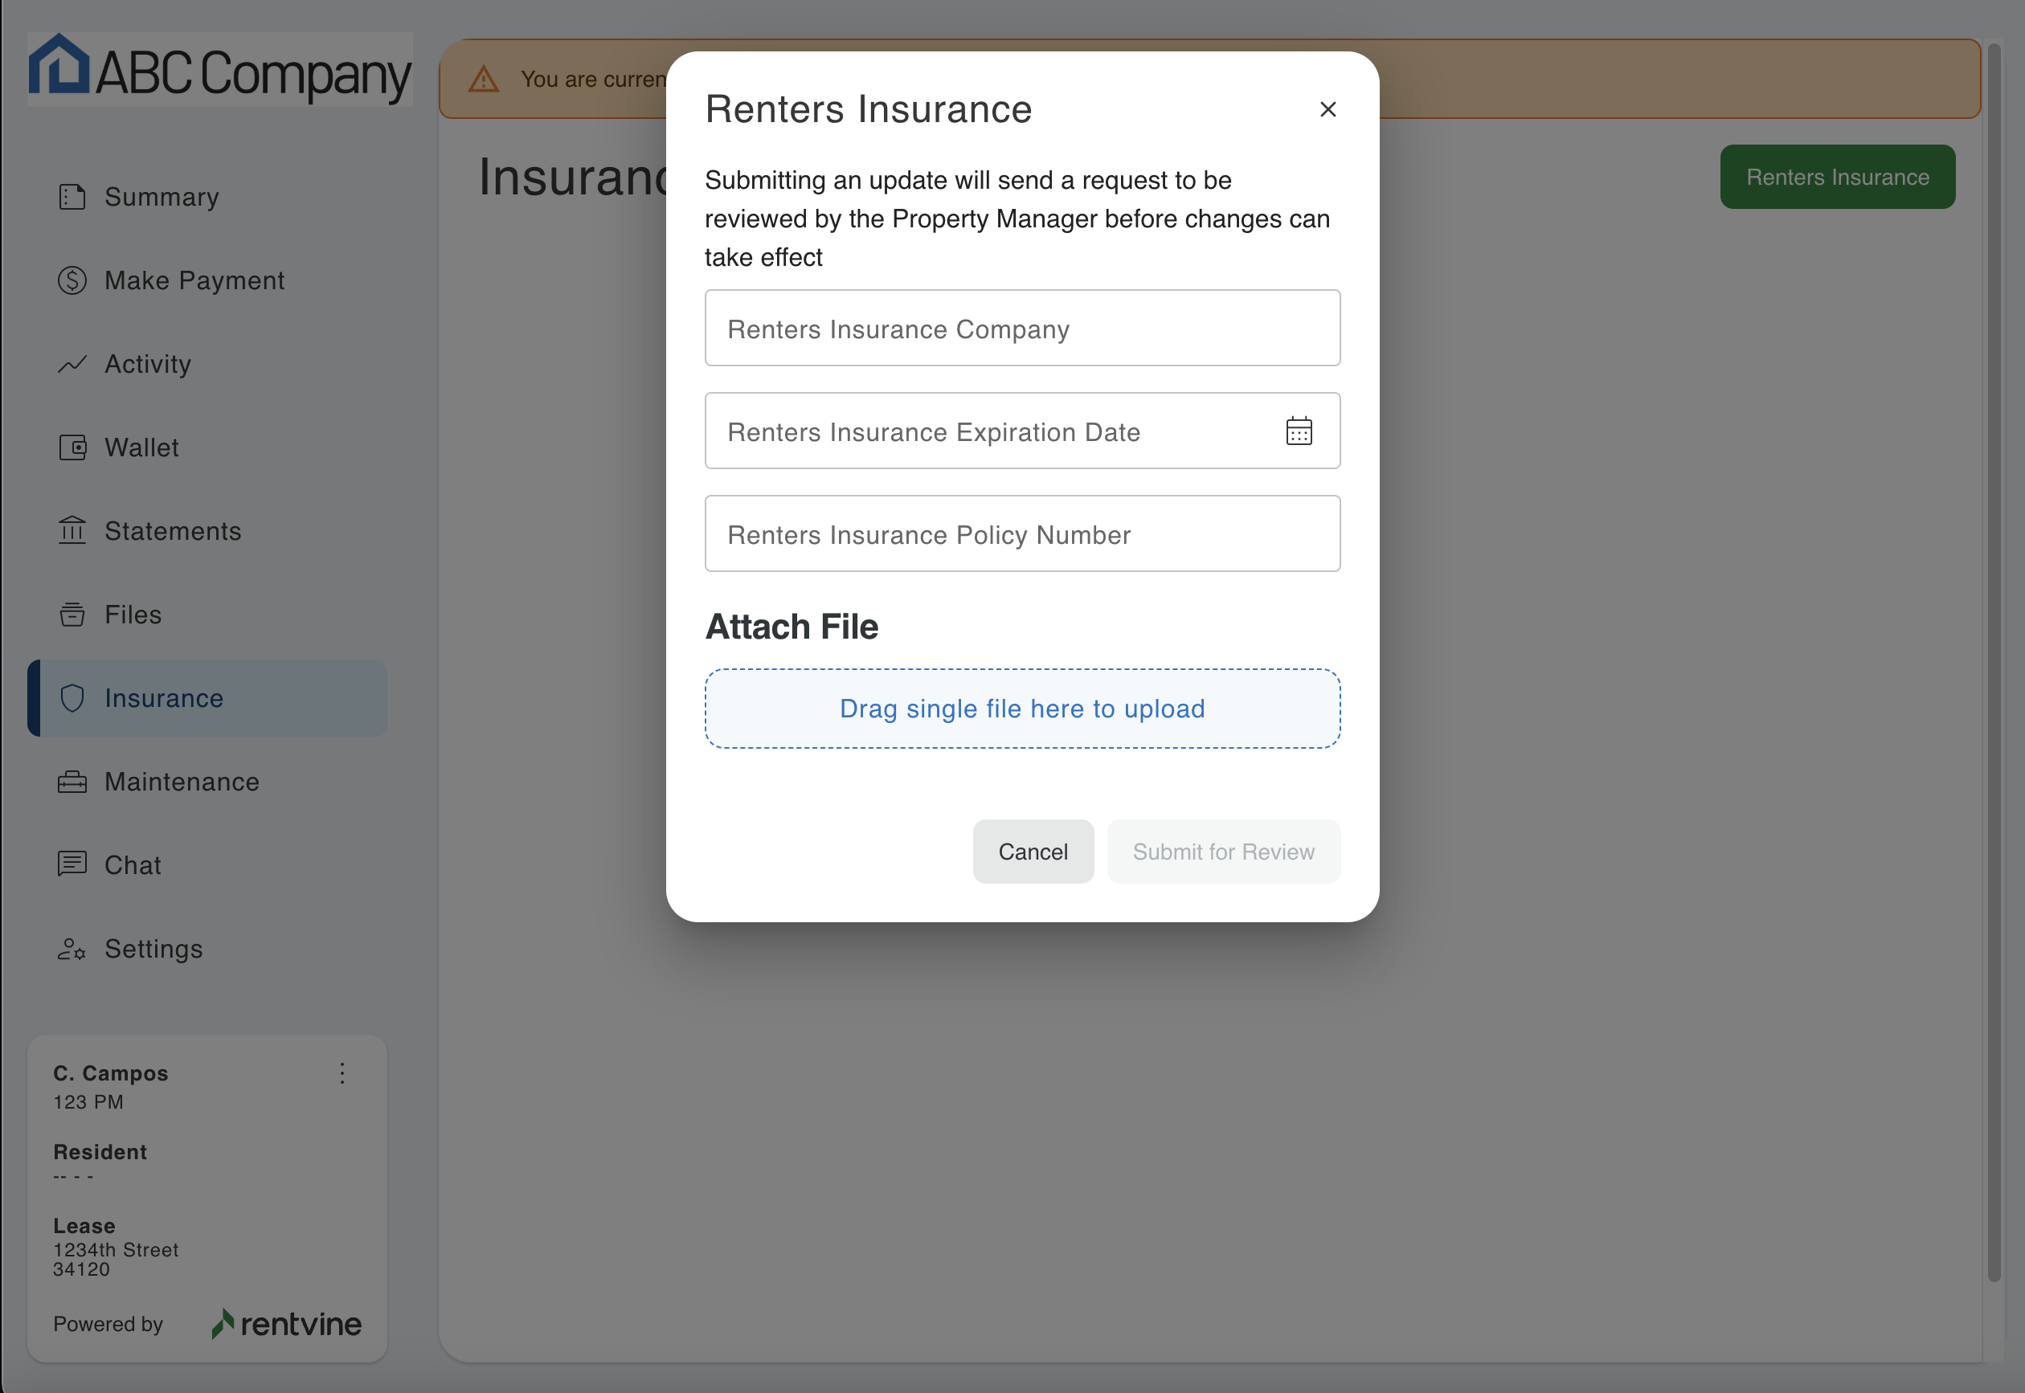The width and height of the screenshot is (2025, 1393).
Task: Click the Insurance shield icon
Action: tap(72, 698)
